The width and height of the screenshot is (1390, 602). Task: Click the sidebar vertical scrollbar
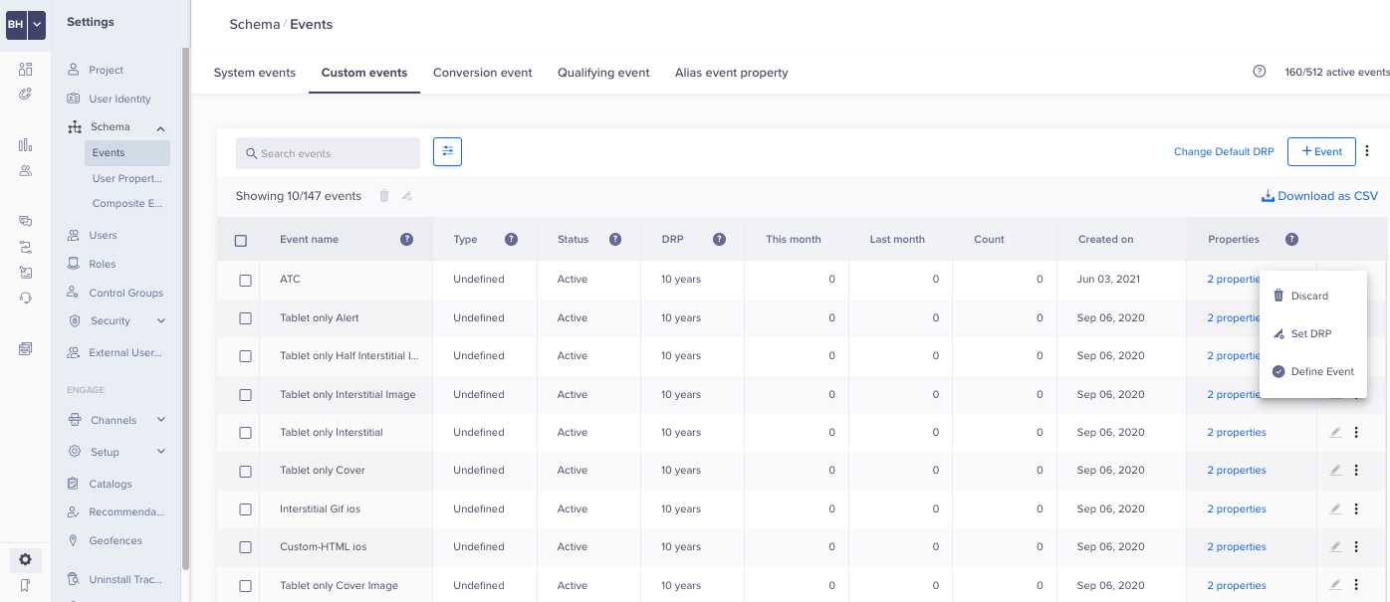pyautogui.click(x=185, y=299)
